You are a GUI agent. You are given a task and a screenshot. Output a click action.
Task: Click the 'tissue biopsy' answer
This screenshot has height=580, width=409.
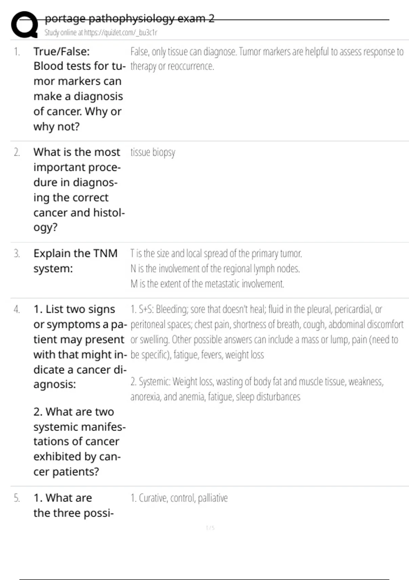[153, 152]
